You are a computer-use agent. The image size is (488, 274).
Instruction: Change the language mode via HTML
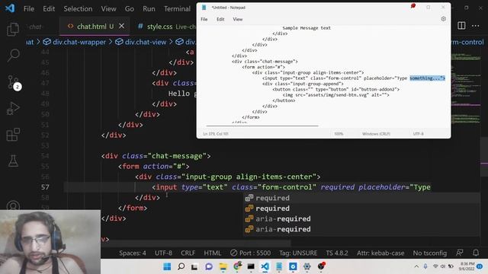click(x=213, y=253)
